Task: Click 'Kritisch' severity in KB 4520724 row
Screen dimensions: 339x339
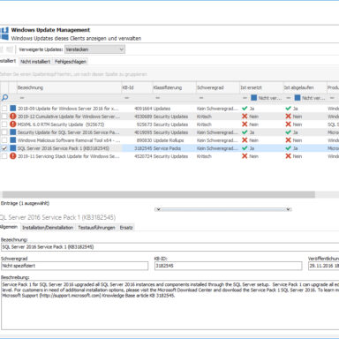Action: click(x=204, y=156)
